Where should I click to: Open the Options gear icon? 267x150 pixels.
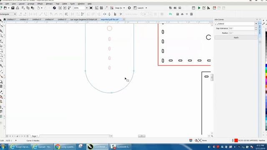(x=129, y=8)
